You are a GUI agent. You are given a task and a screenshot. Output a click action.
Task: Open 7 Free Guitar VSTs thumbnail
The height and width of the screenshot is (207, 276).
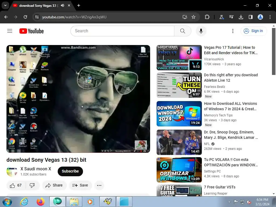point(179,191)
